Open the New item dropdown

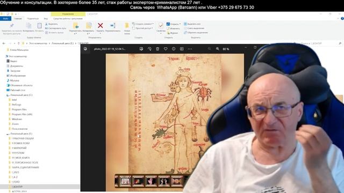tap(142, 24)
